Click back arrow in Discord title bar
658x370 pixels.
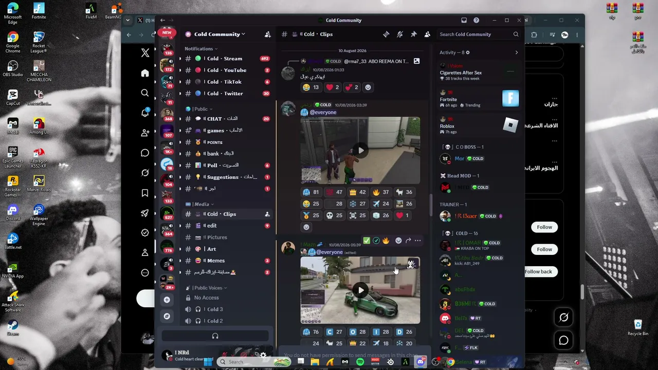click(x=163, y=21)
